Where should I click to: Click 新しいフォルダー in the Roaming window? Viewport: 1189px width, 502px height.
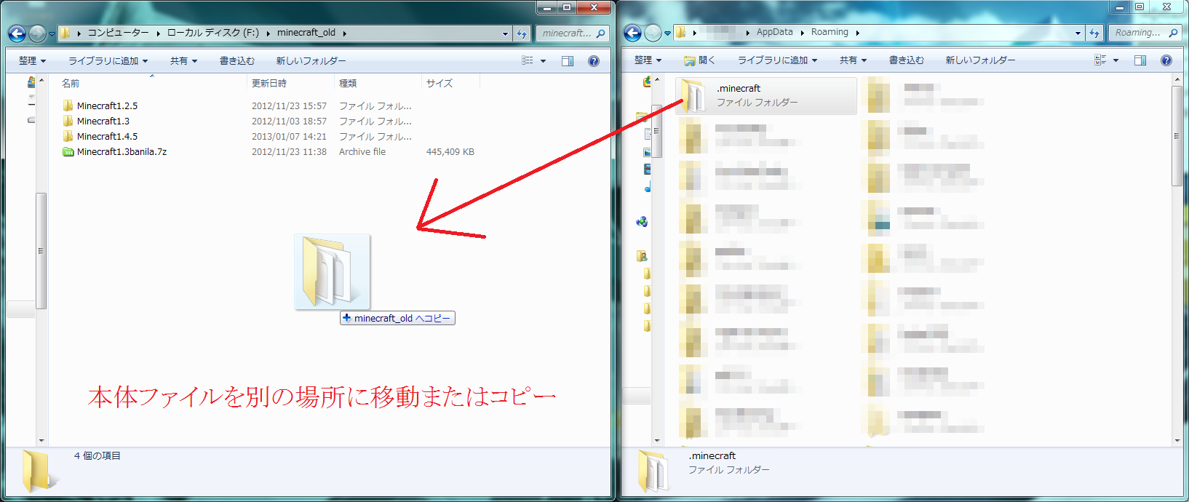pyautogui.click(x=980, y=60)
